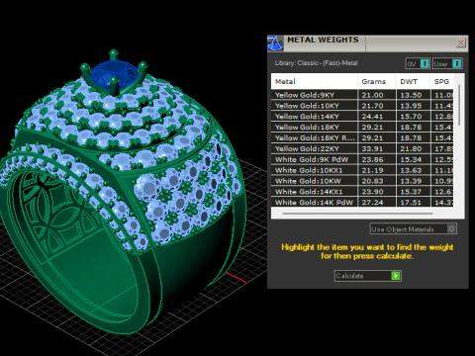Viewport: 475px width, 356px height.
Task: Select White Gold:14KX1 row
Action: [362, 192]
